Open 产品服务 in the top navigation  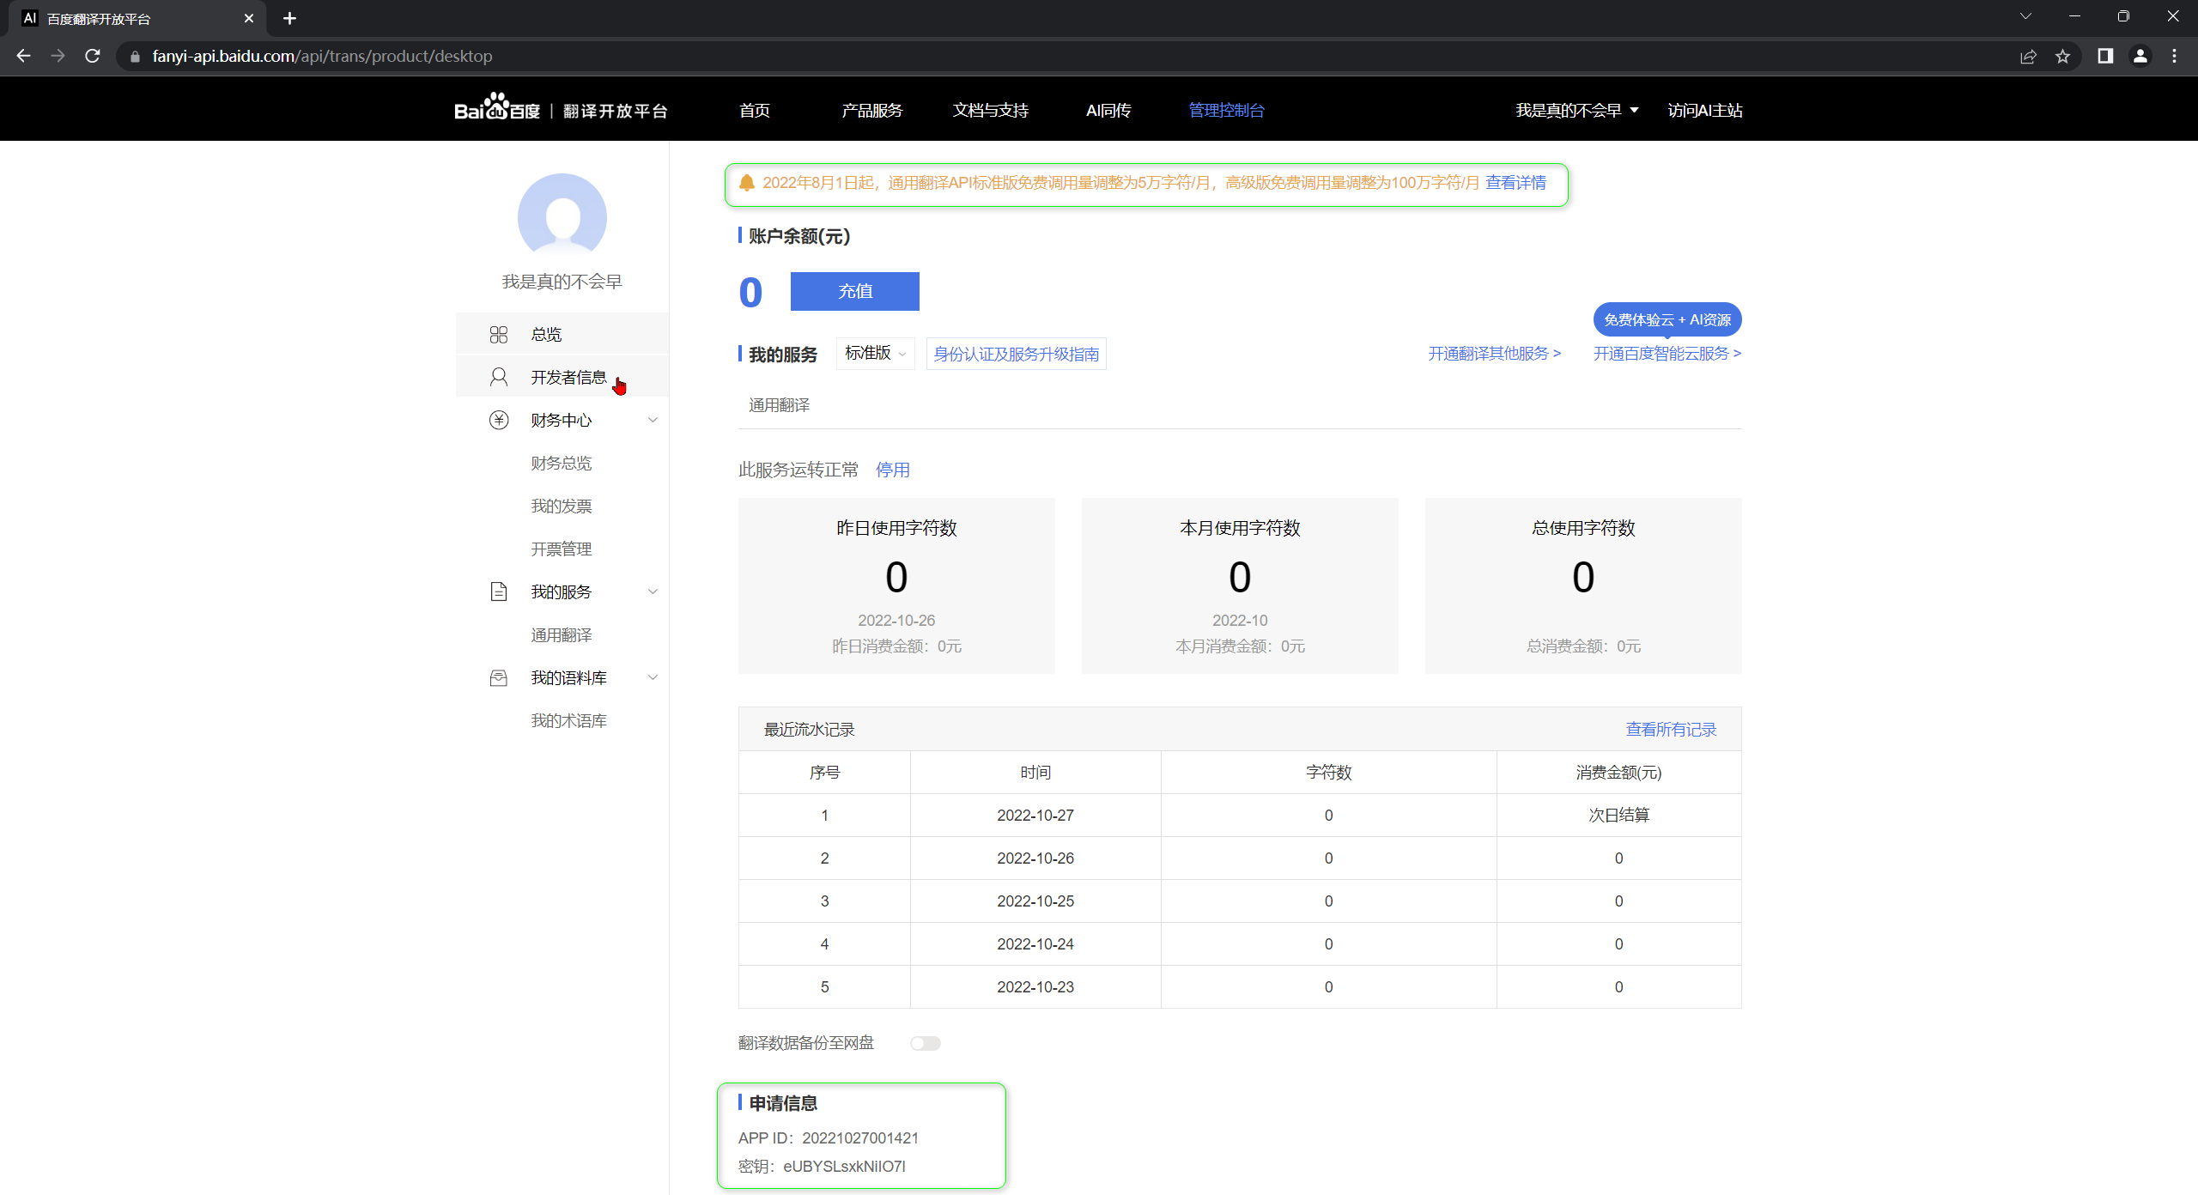[872, 110]
